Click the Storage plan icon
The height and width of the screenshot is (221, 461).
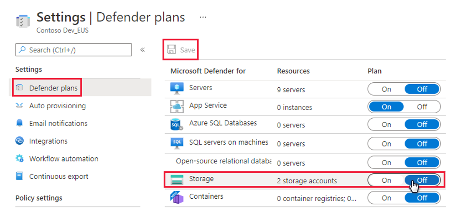(177, 180)
